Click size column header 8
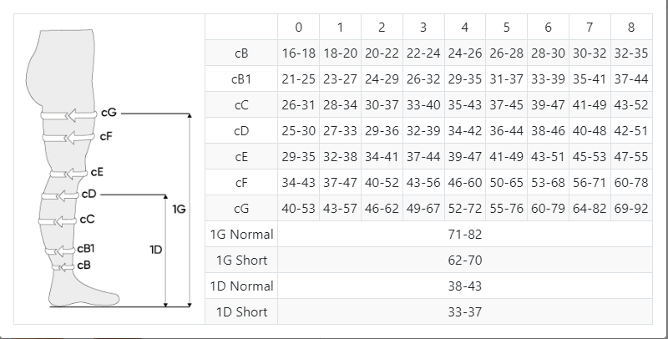The height and width of the screenshot is (339, 668). pyautogui.click(x=630, y=27)
